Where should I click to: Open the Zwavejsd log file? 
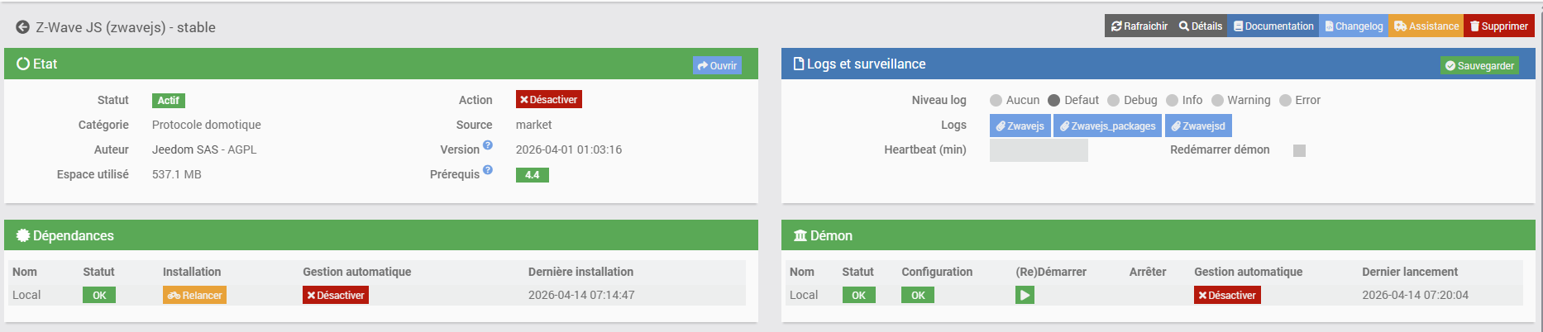click(x=1197, y=126)
